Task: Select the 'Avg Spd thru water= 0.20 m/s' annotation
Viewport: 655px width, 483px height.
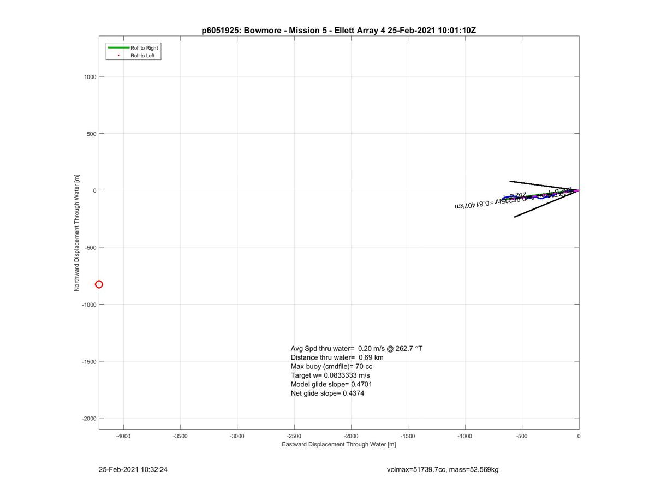Action: 356,348
